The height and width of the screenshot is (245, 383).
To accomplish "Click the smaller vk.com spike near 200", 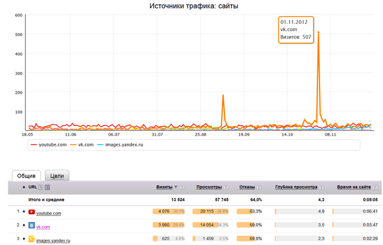I will point(223,95).
